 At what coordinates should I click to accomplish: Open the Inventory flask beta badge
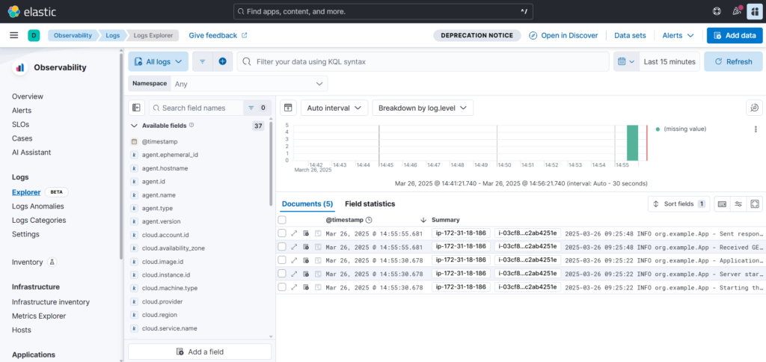[x=52, y=263]
